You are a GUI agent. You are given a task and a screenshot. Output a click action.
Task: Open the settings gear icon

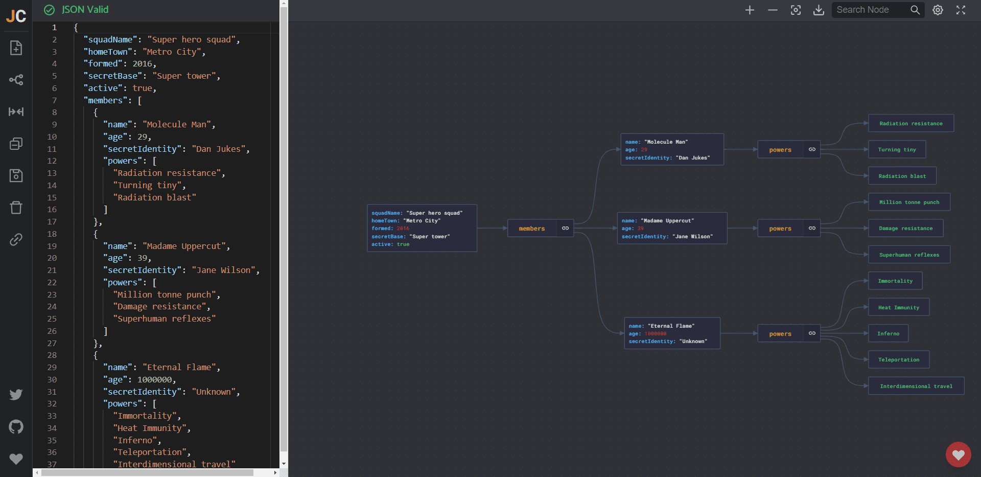(938, 10)
